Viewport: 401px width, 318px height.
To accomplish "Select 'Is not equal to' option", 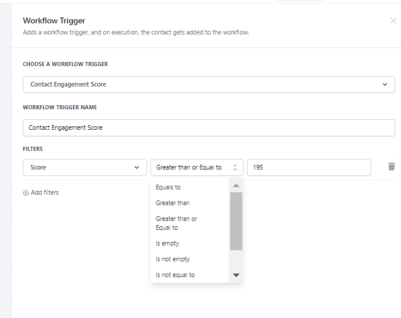I will [175, 275].
